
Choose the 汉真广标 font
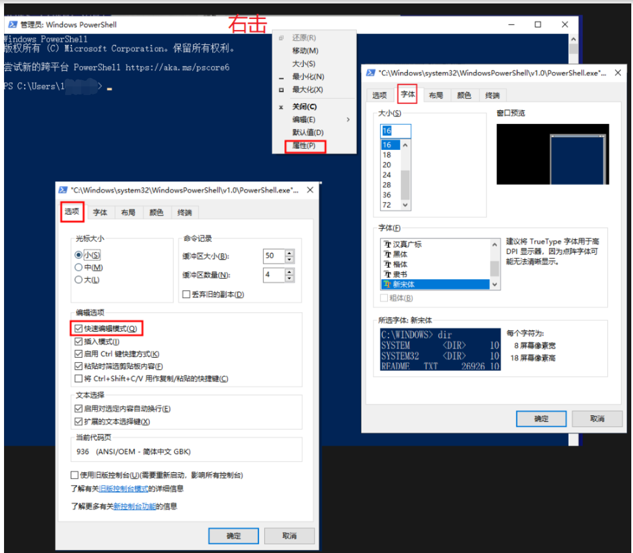pos(435,244)
